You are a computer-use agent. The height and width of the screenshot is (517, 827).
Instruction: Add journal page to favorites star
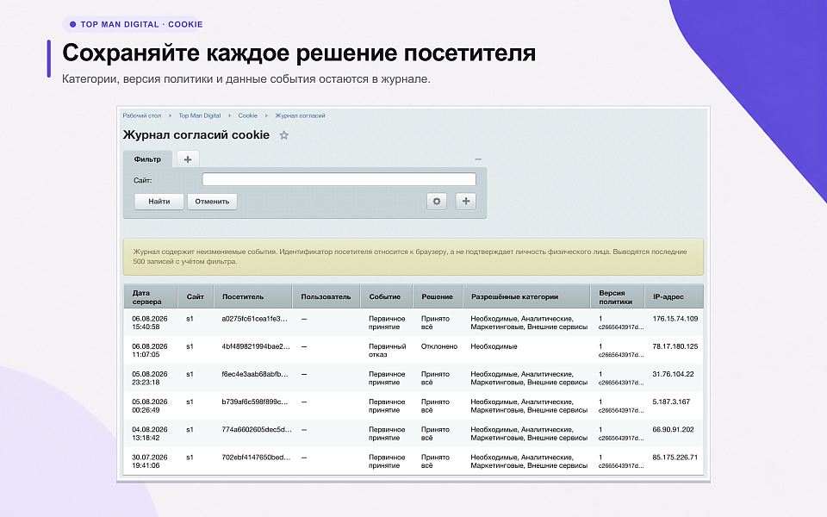pyautogui.click(x=283, y=135)
